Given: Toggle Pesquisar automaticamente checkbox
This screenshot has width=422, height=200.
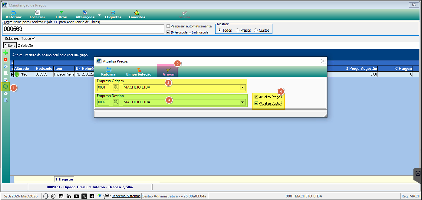Looking at the screenshot, I should coord(168,26).
